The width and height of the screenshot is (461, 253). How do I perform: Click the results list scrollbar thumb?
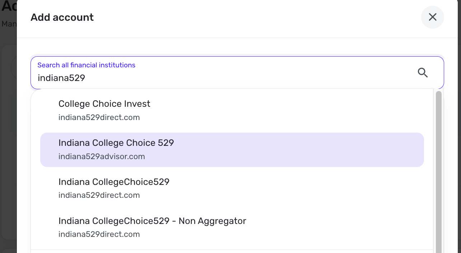(x=438, y=172)
